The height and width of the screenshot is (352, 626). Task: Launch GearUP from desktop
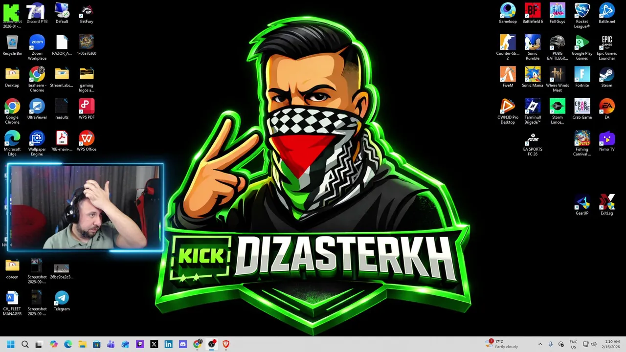582,204
